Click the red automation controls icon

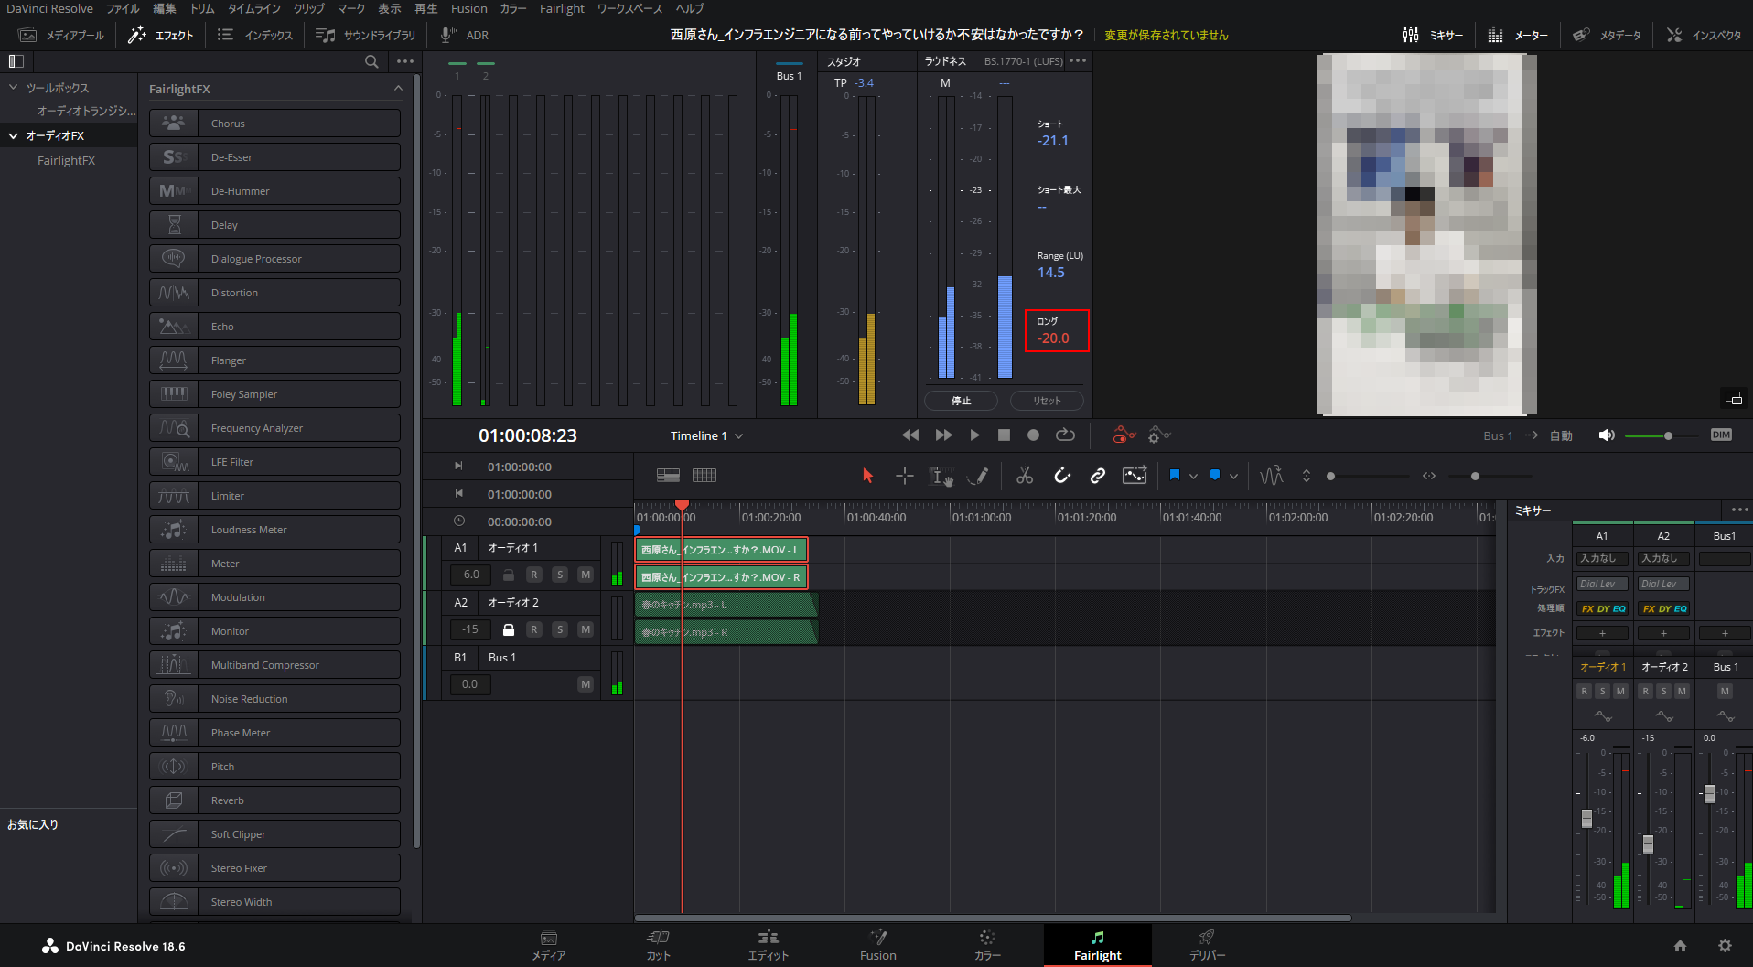[1124, 435]
